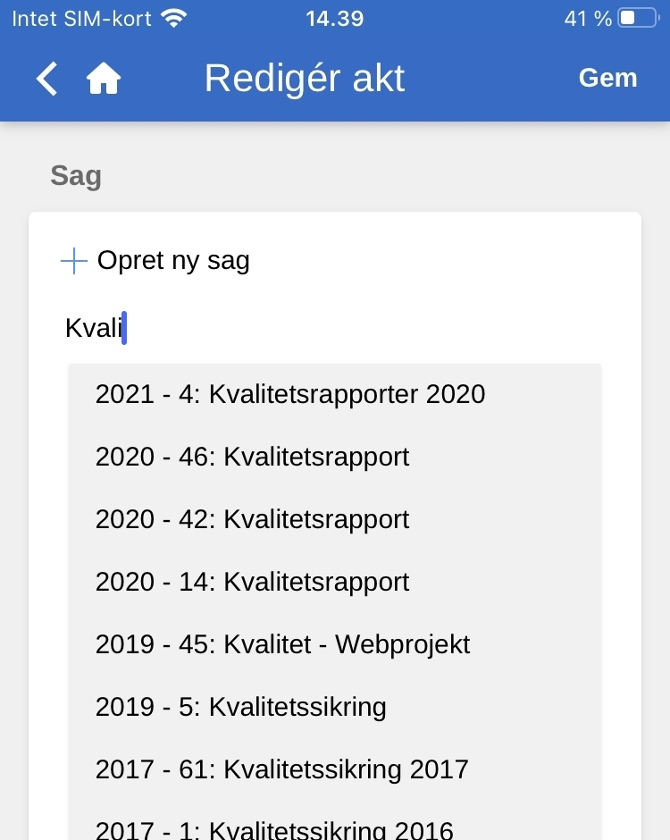
Task: Select 2017 - 1: Kvalitetssikring 2016
Action: click(274, 829)
